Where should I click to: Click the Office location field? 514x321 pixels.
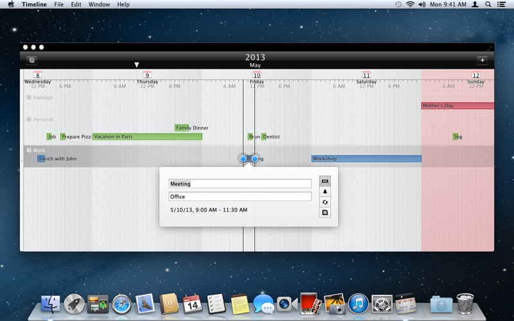[x=240, y=196]
